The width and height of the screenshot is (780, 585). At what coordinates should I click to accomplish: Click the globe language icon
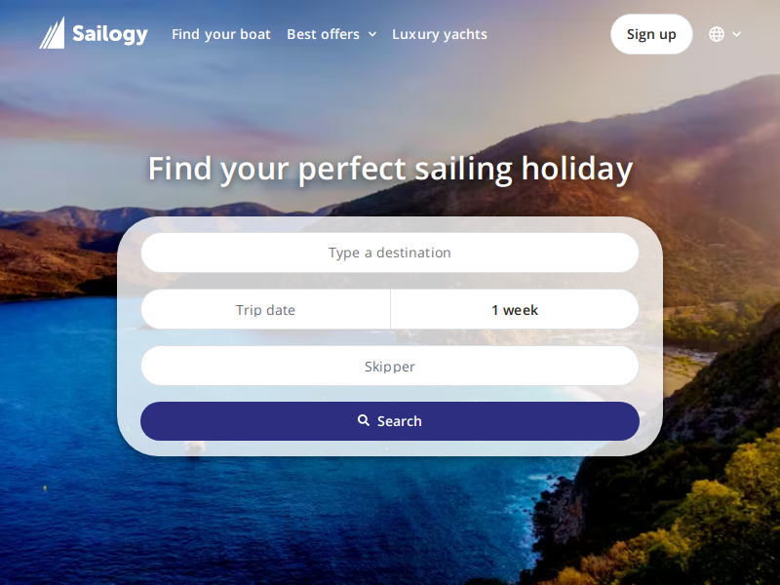717,34
